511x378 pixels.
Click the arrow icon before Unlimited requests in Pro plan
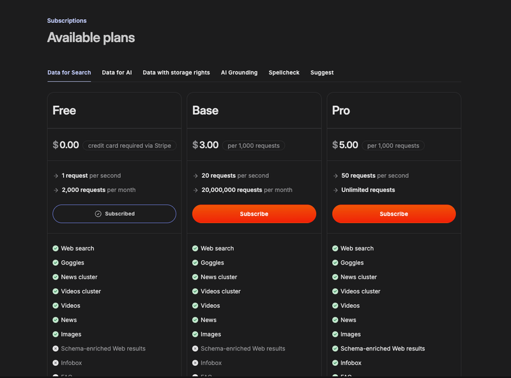click(x=335, y=189)
